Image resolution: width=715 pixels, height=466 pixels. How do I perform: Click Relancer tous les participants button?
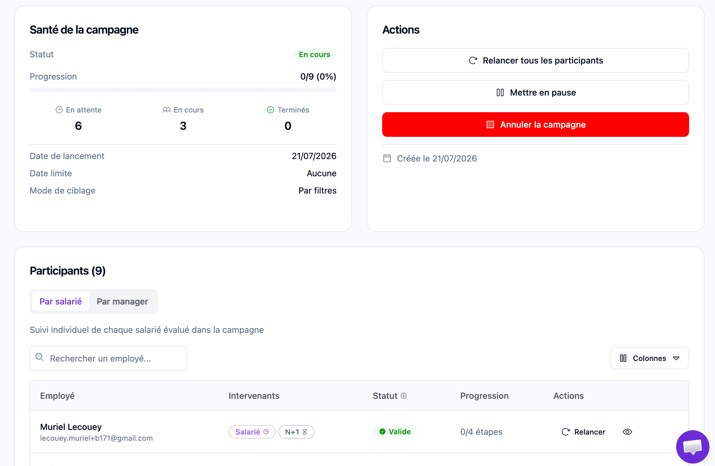click(x=535, y=60)
